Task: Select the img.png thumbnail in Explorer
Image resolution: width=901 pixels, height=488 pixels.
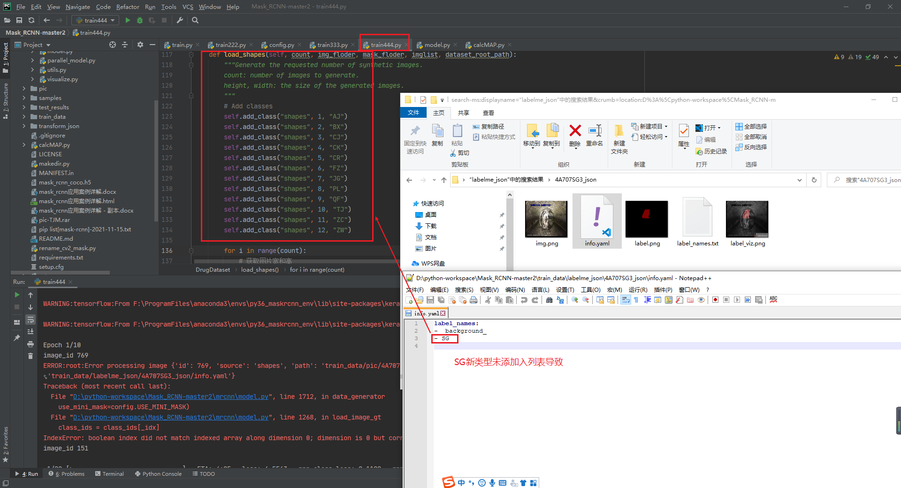Action: (546, 219)
